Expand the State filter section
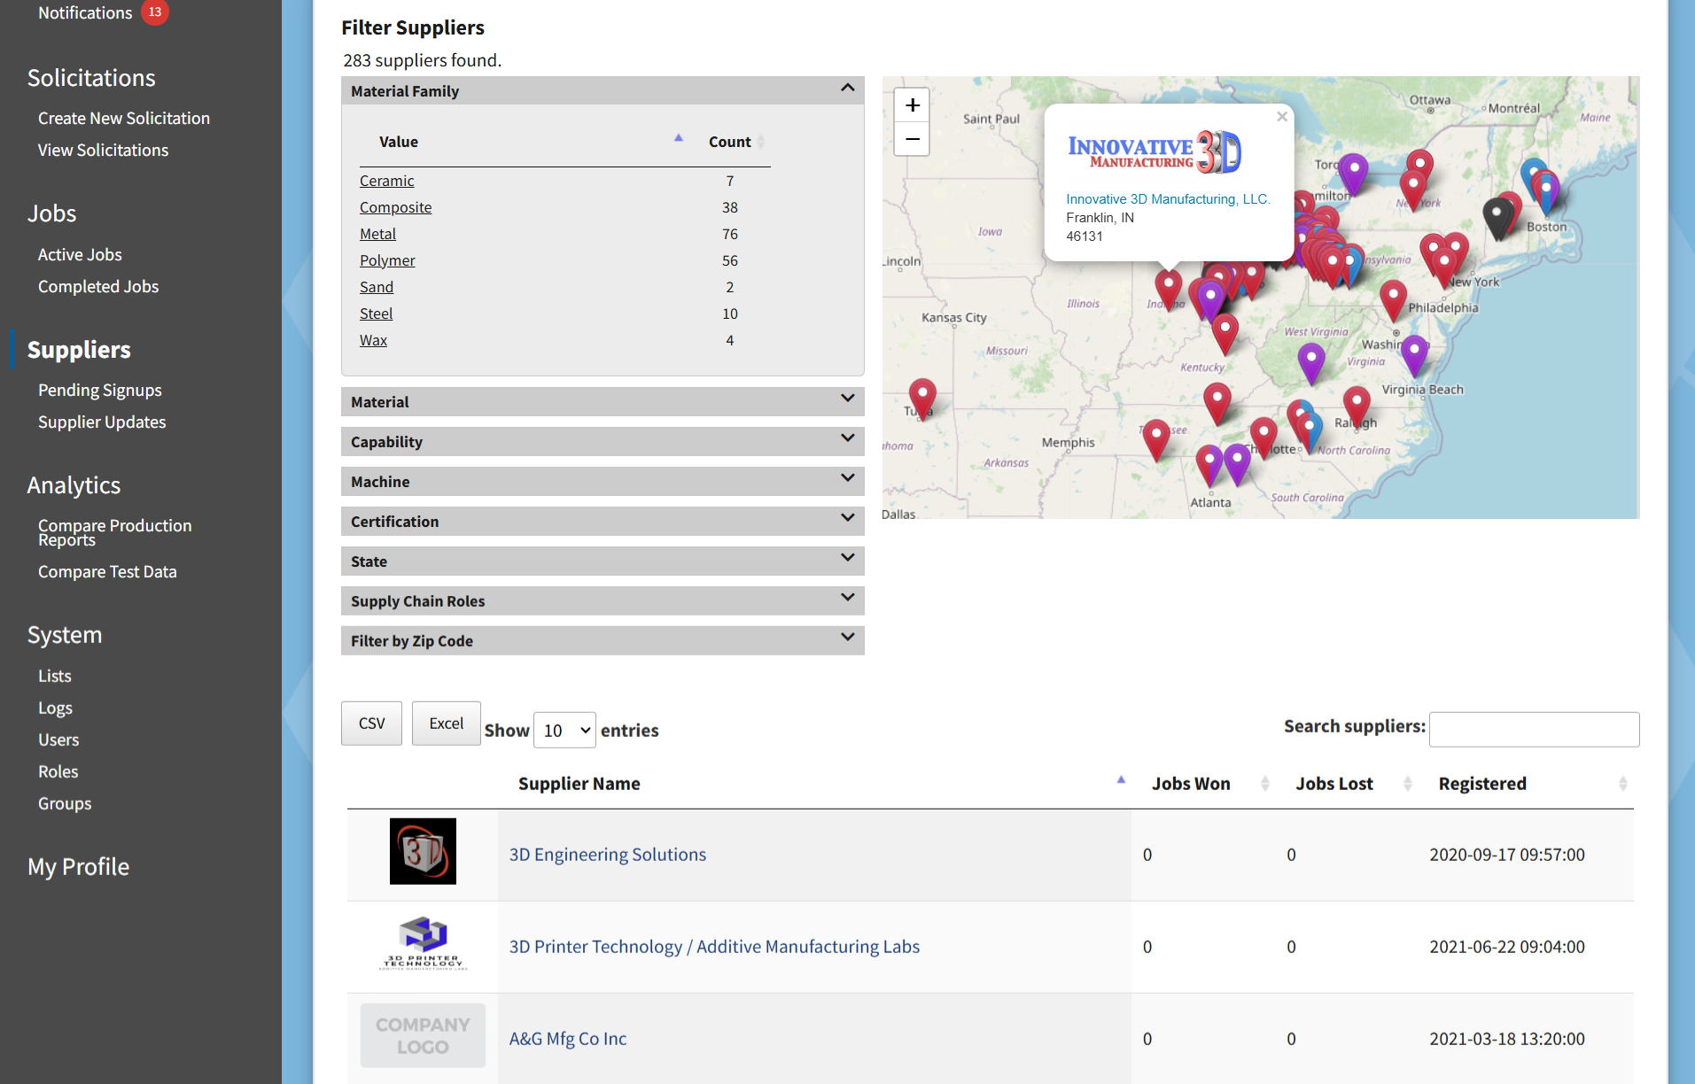Screen dimensions: 1695x1084 (x=603, y=561)
